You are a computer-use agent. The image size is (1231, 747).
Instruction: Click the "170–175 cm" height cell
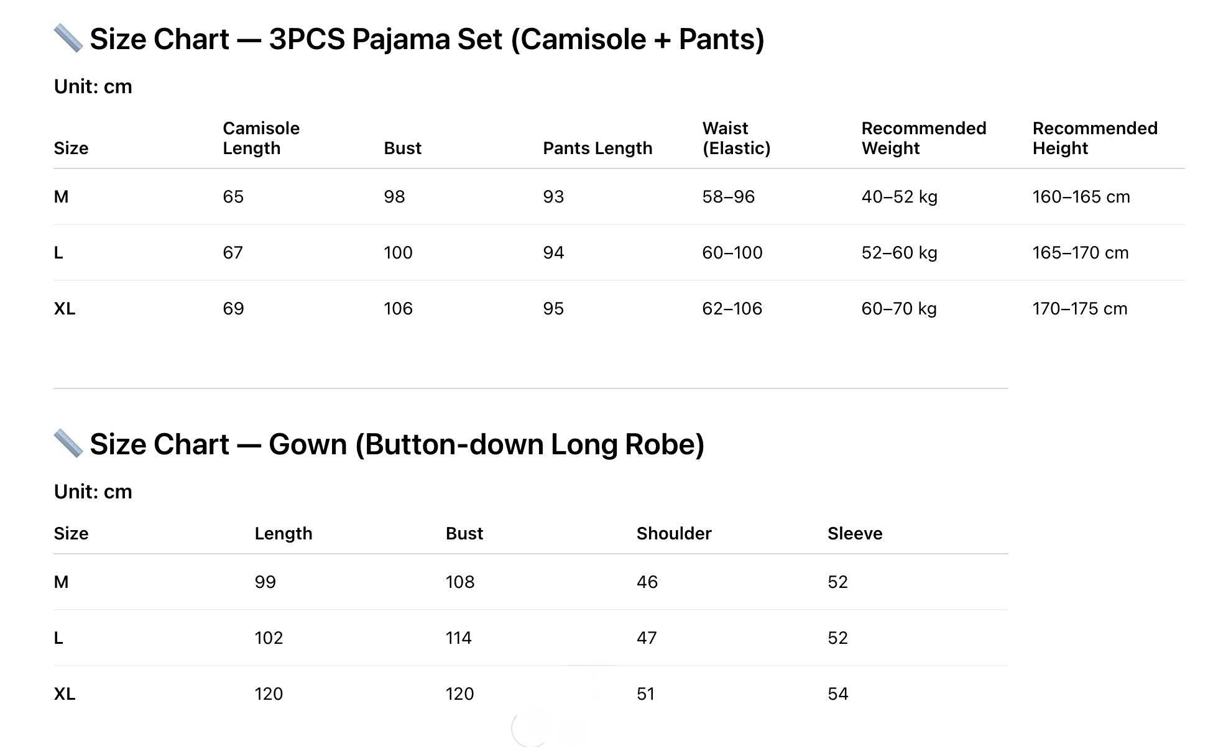(x=1079, y=309)
